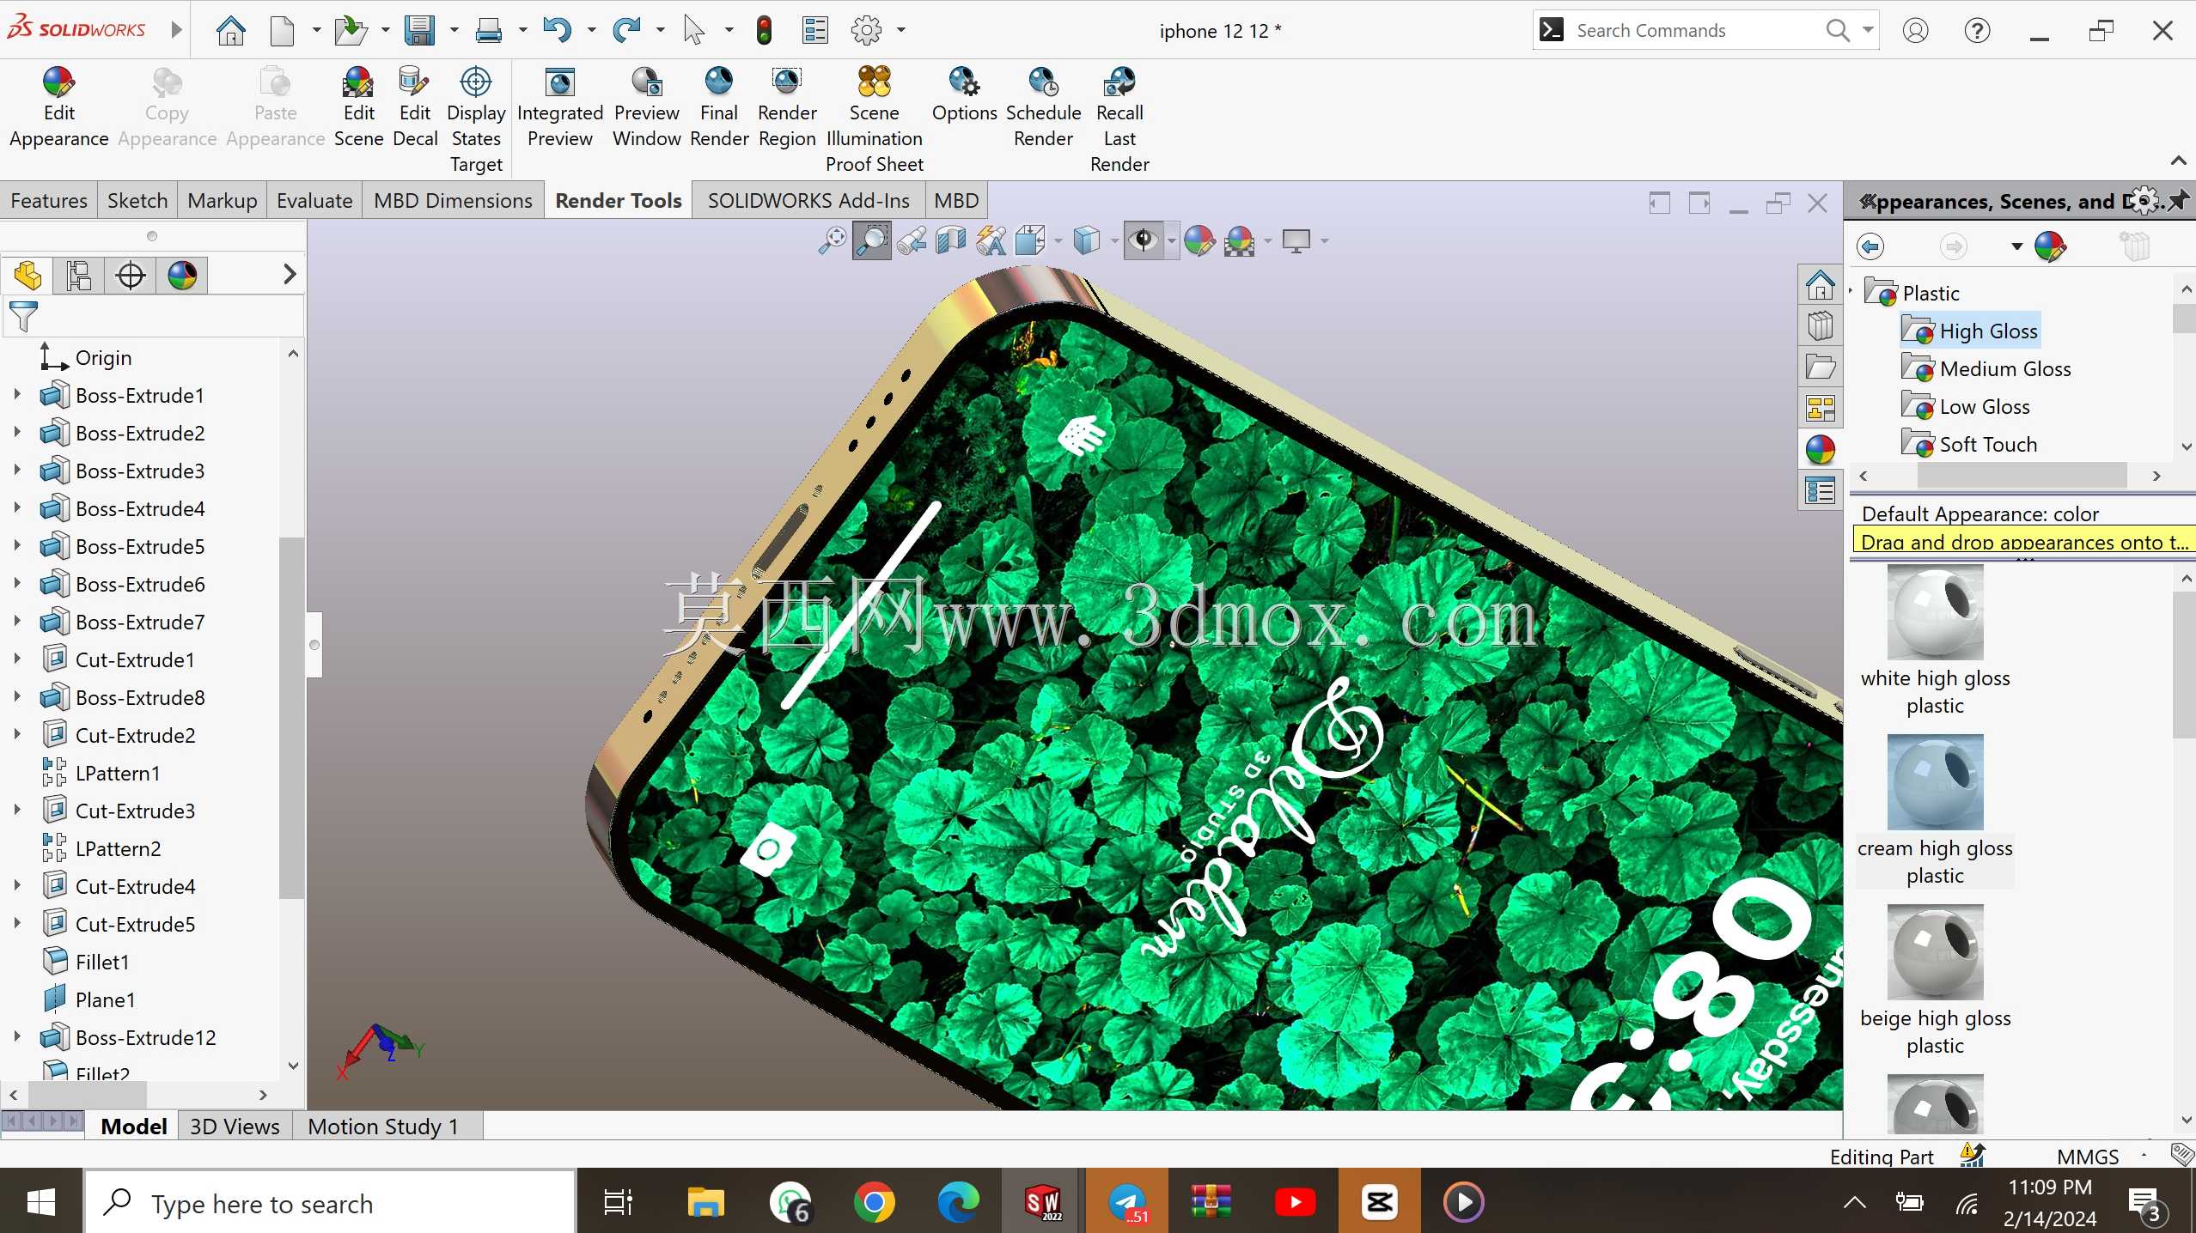Click the Edit Appearance tool
The width and height of the screenshot is (2196, 1233).
coord(58,107)
